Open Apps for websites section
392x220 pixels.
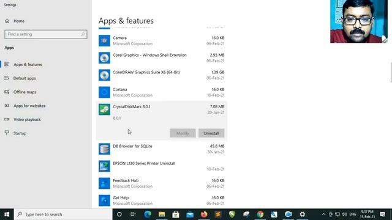point(29,106)
